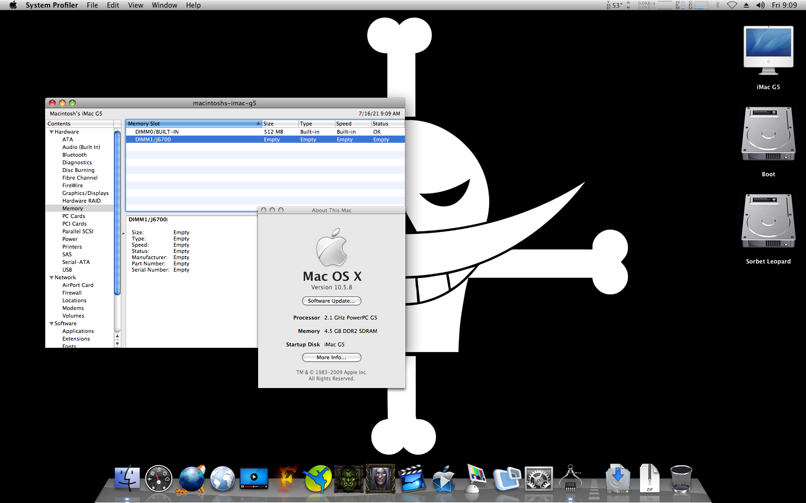
Task: Sort by the Memory Slot column header
Action: [x=194, y=124]
